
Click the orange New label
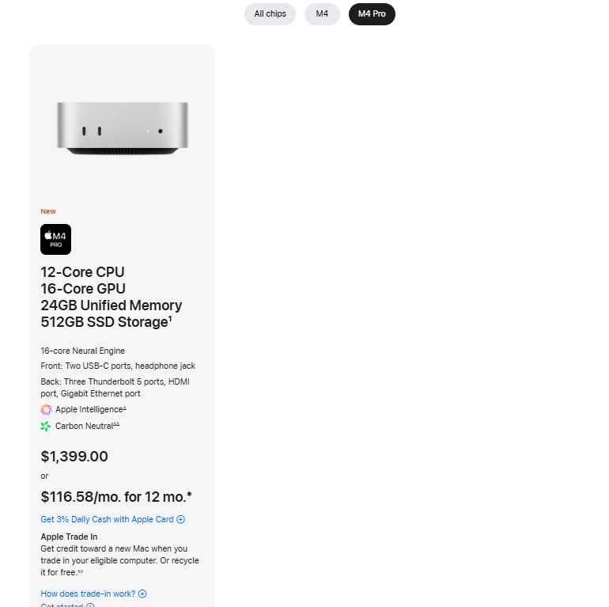[x=48, y=211]
